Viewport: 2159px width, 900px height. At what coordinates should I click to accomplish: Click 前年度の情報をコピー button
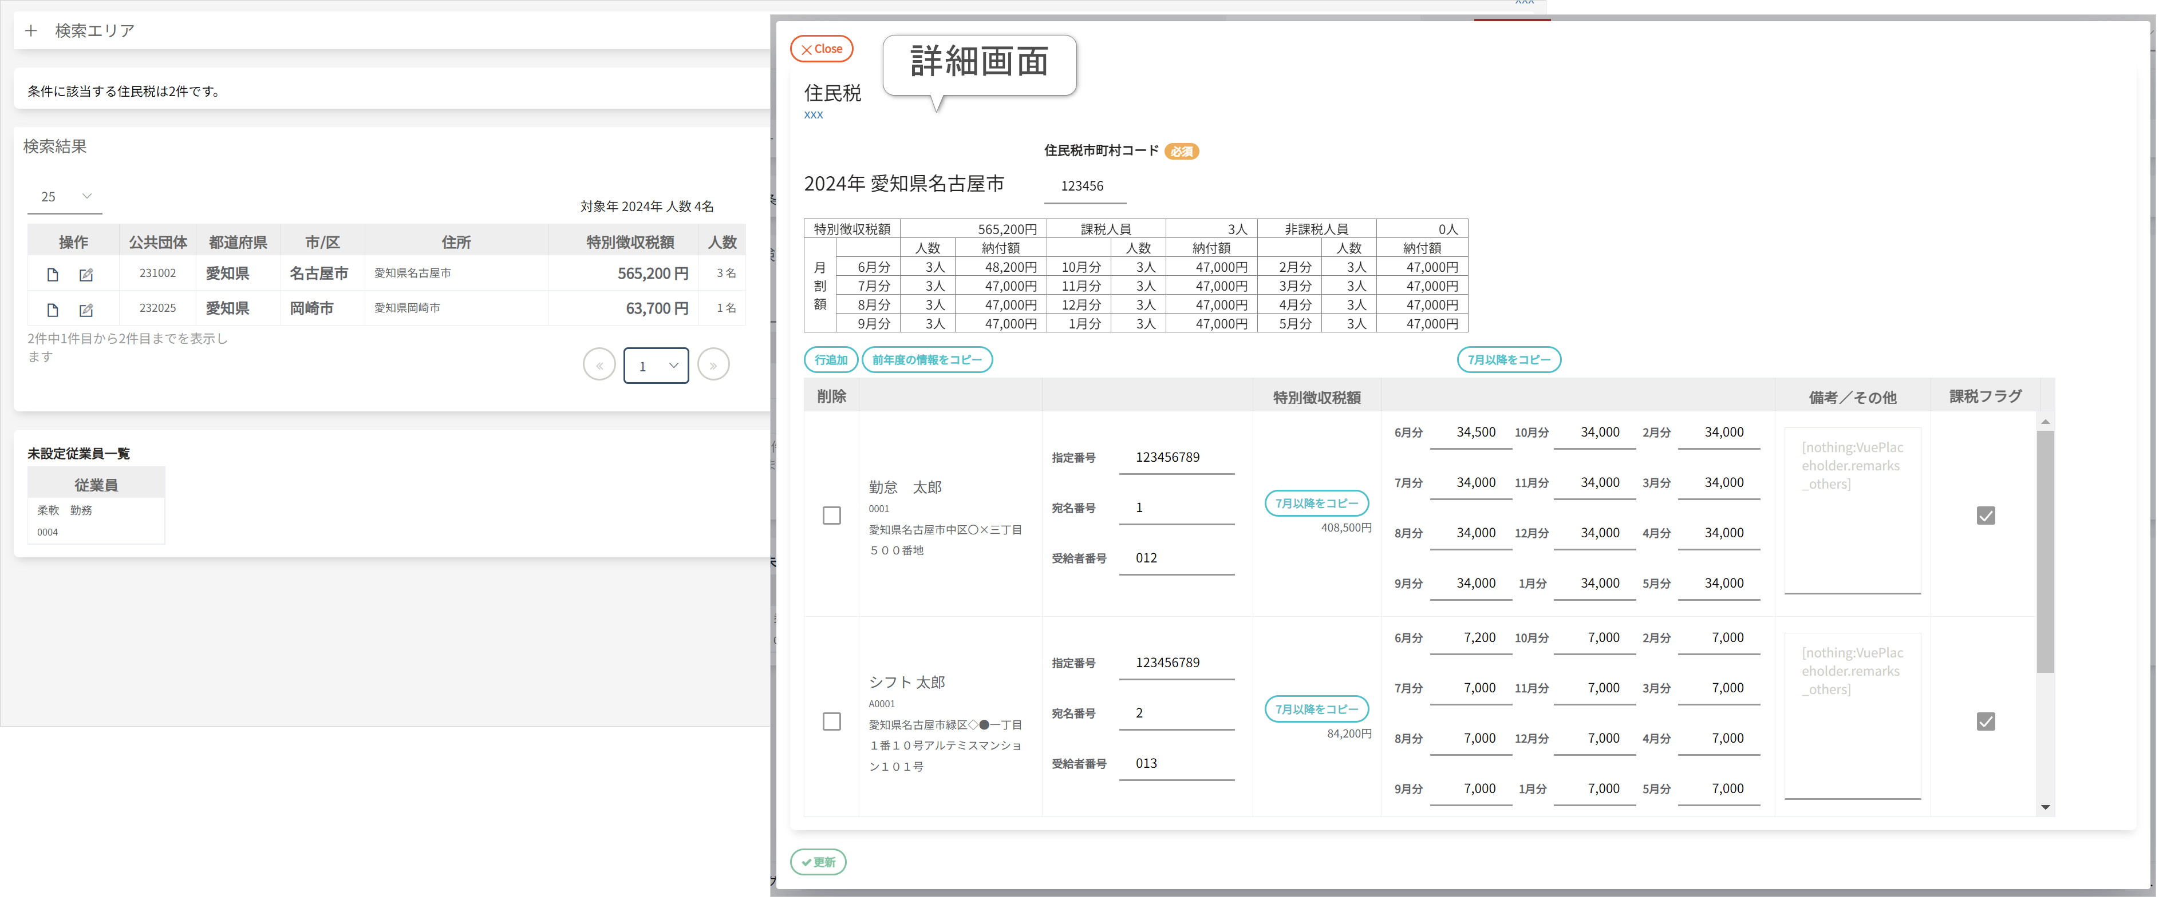tap(927, 360)
